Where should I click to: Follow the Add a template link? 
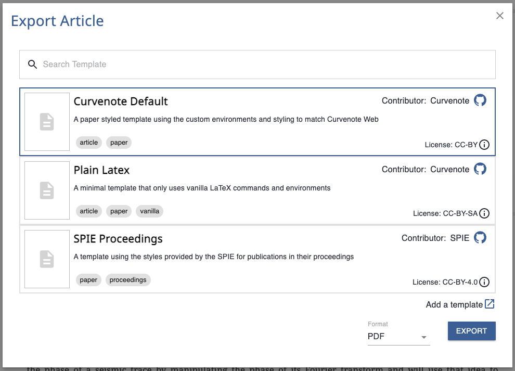454,304
